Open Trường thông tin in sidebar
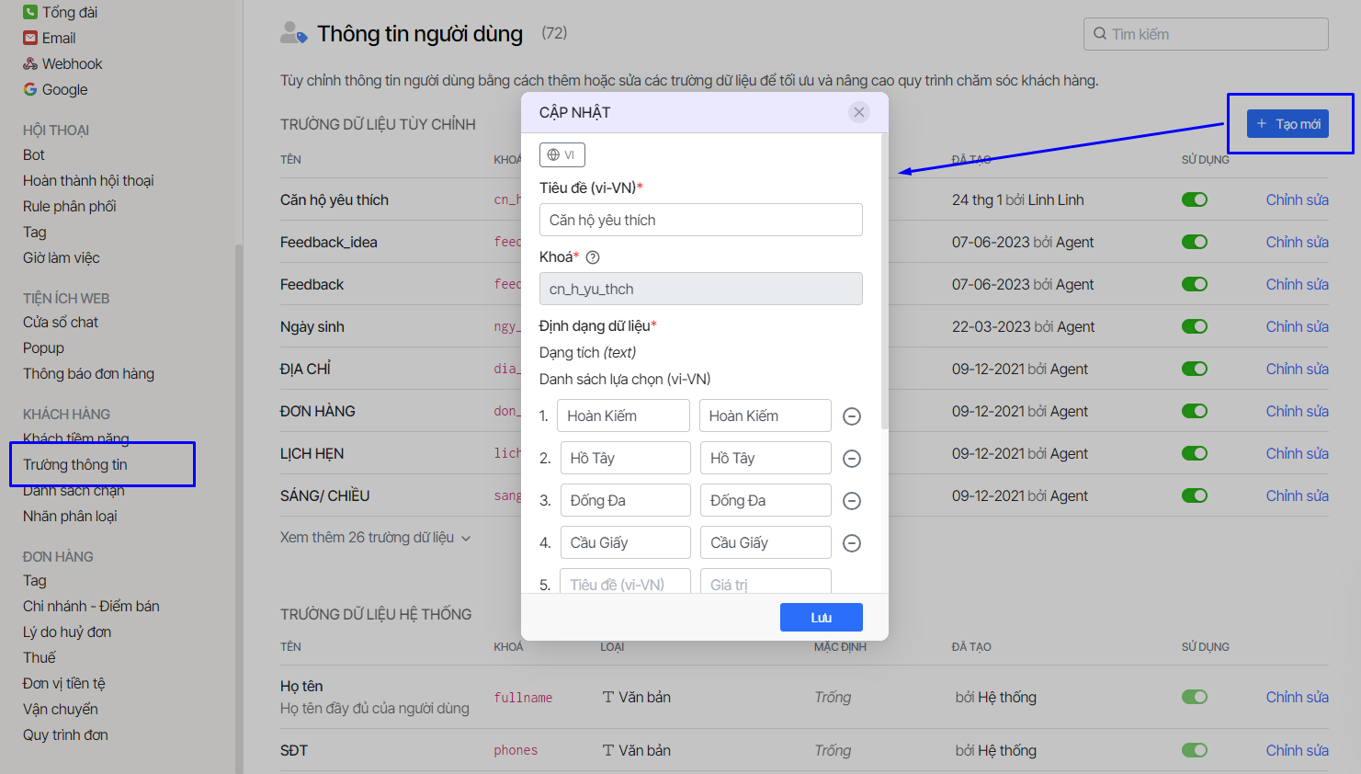Screen dimensions: 1361x774 coord(75,464)
